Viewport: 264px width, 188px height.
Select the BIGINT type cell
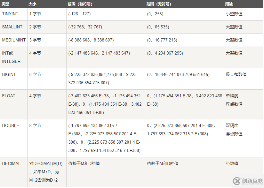pos(9,74)
